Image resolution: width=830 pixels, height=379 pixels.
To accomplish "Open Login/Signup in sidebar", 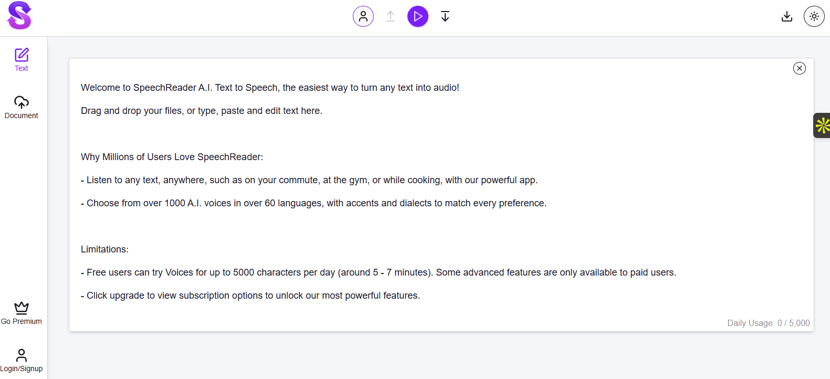I will click(22, 360).
